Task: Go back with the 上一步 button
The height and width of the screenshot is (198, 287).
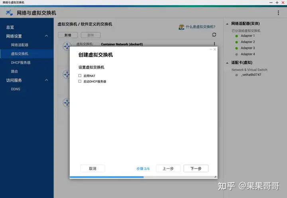Action: click(168, 169)
